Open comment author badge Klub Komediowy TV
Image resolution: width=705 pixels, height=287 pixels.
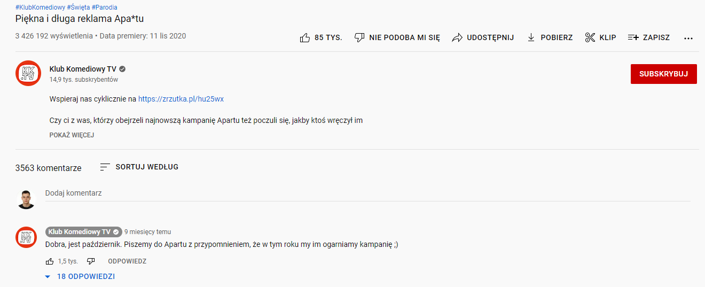coord(83,232)
